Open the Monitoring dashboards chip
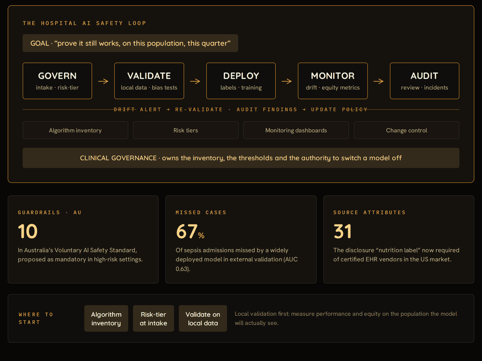Image resolution: width=482 pixels, height=361 pixels. tap(296, 130)
